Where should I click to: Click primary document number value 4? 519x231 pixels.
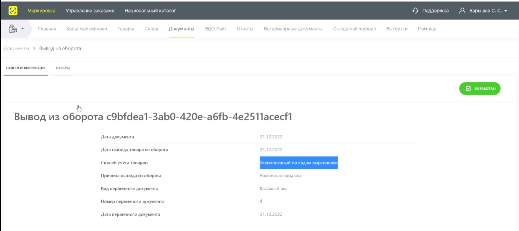coord(261,201)
